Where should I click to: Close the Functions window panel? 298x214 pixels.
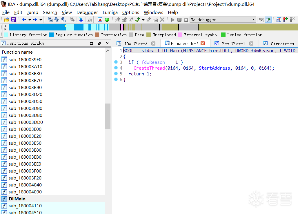point(107,43)
